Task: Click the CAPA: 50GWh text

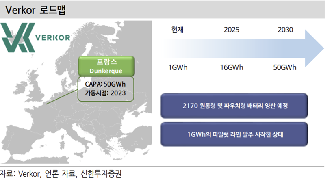Action: click(105, 84)
